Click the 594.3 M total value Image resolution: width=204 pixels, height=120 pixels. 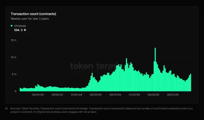(20, 30)
